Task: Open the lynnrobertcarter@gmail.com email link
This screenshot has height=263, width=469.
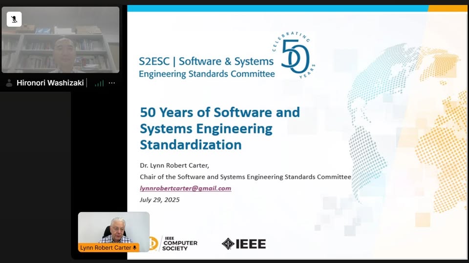Action: pos(186,188)
